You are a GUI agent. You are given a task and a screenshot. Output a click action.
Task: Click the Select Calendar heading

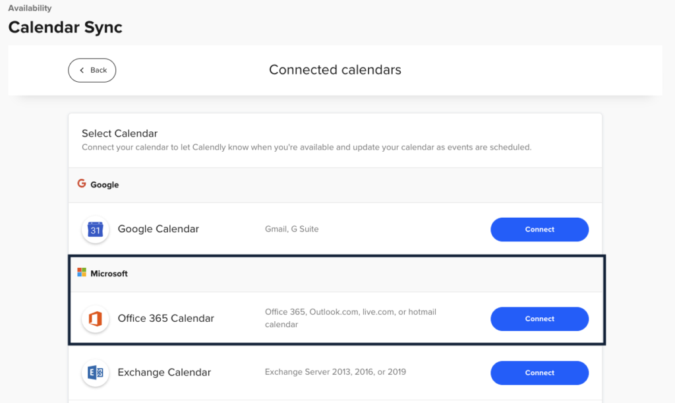(x=119, y=133)
